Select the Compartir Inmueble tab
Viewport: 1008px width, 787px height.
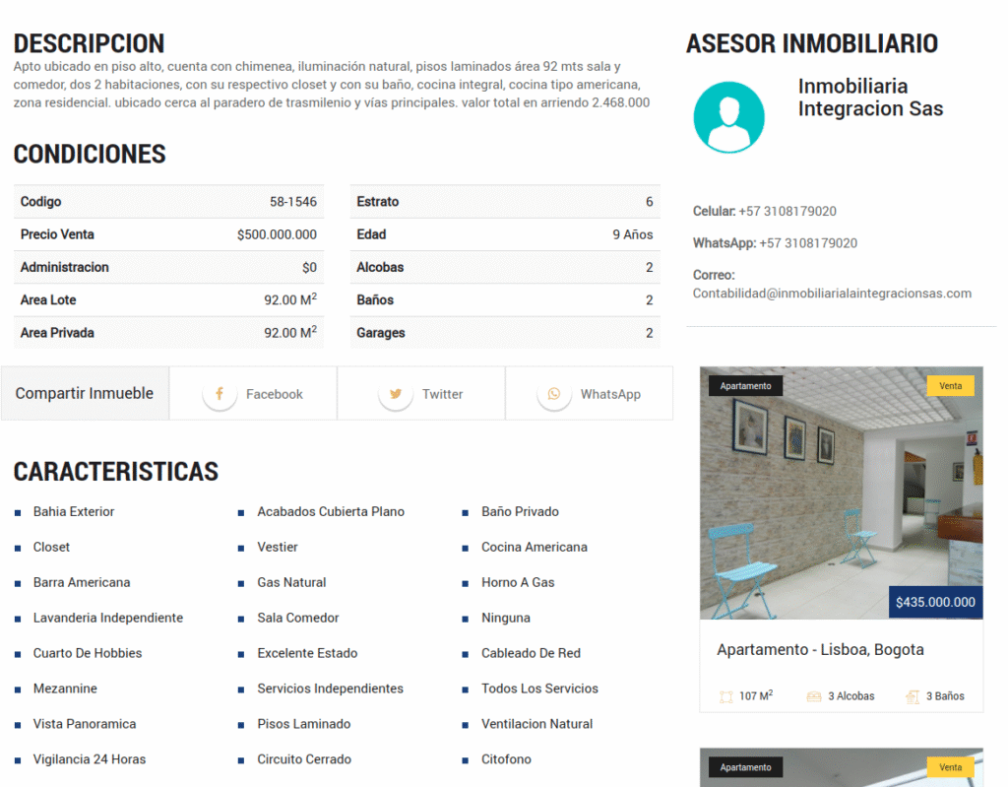tap(85, 392)
